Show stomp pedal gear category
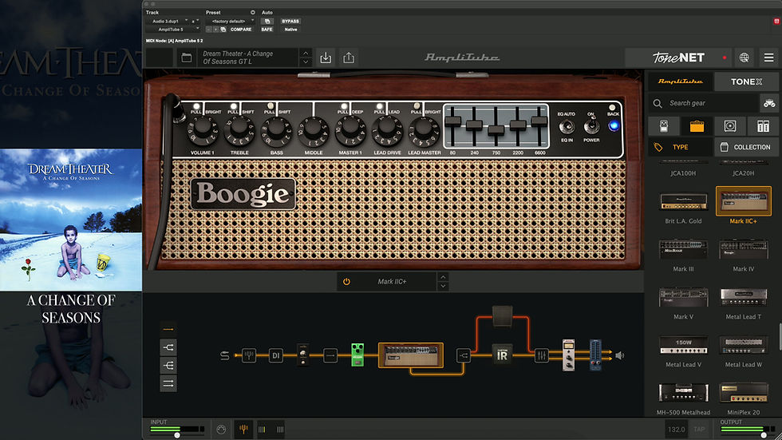The width and height of the screenshot is (782, 440). [x=664, y=126]
